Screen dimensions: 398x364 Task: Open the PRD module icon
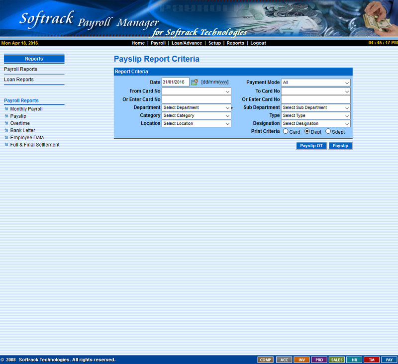[x=319, y=360]
